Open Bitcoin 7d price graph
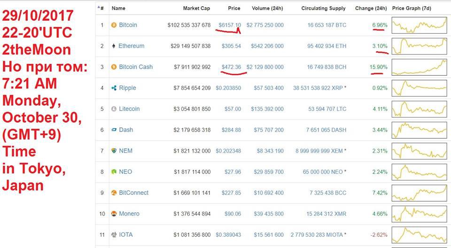Image resolution: width=451 pixels, height=248 pixels. (420, 25)
